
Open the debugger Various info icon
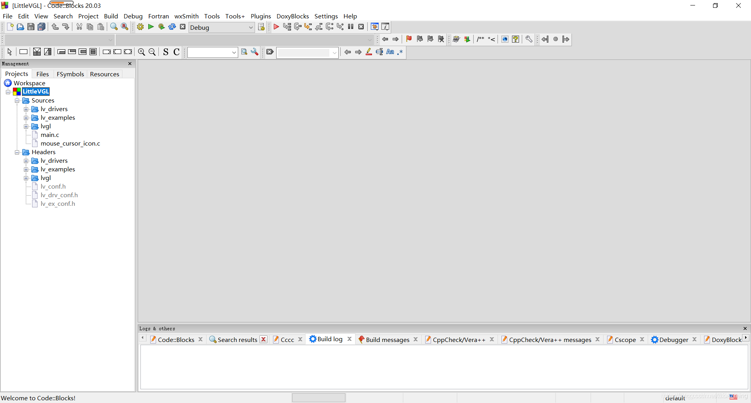(x=385, y=27)
